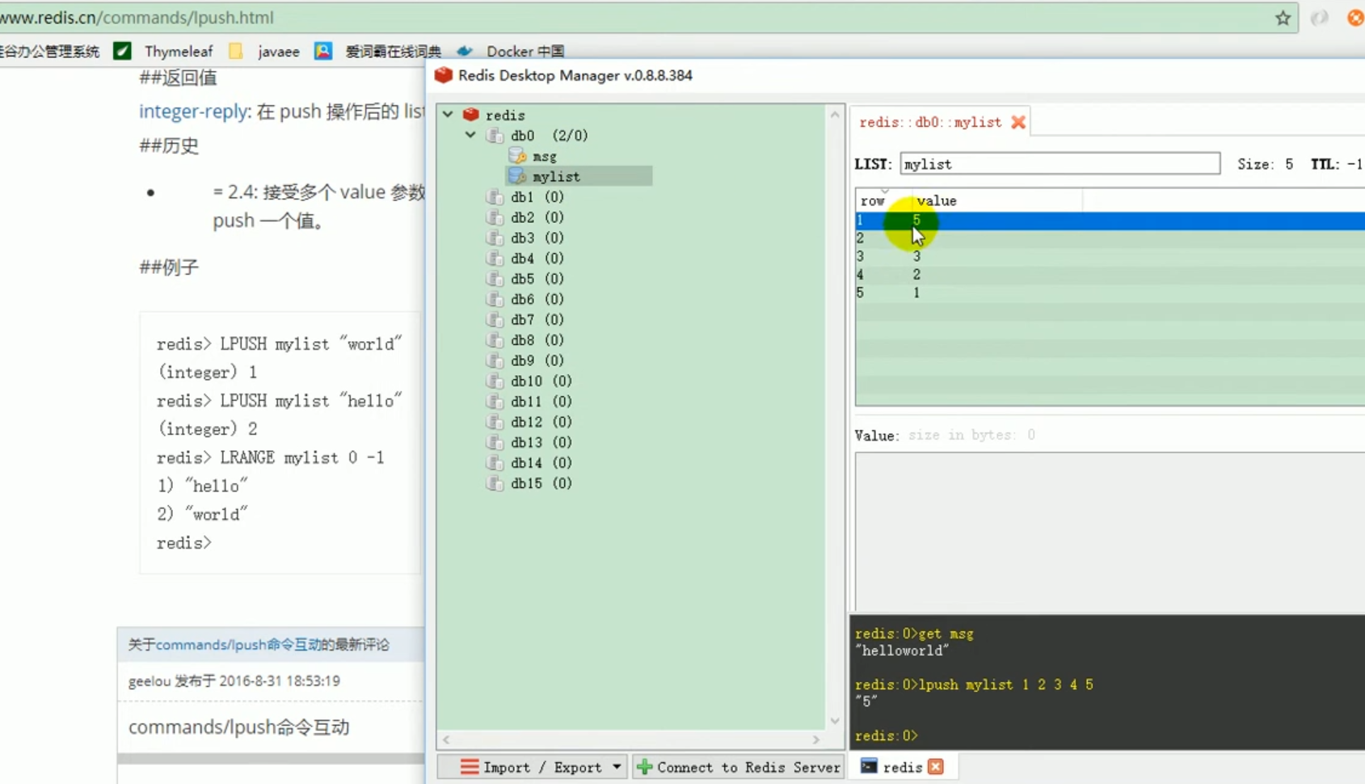
Task: Click the tree panel vertical scrollbar
Action: [836, 404]
